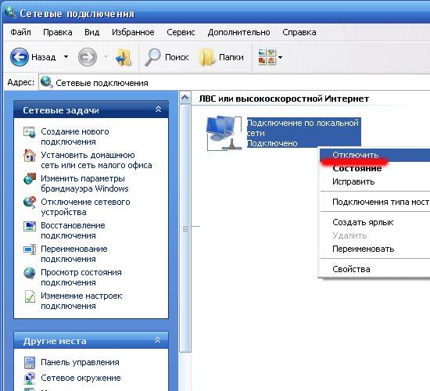Viewport: 430px width, 391px height.
Task: Click the Forward arrow icon
Action: click(x=88, y=57)
